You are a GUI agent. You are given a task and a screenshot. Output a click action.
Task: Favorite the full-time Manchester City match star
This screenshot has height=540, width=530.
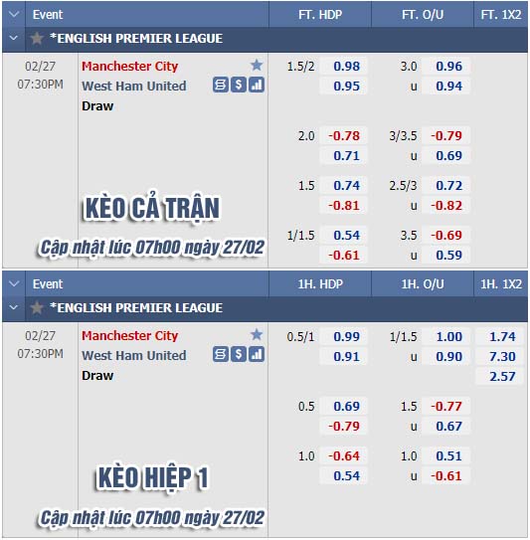[257, 65]
